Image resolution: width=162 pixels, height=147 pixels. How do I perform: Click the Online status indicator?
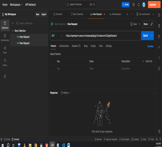[7, 139]
